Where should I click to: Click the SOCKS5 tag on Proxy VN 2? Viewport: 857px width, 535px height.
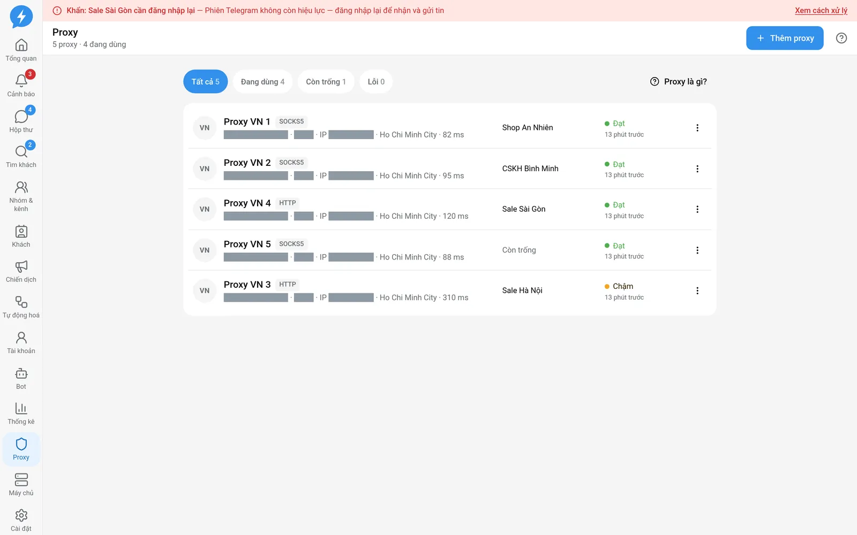[x=291, y=162]
